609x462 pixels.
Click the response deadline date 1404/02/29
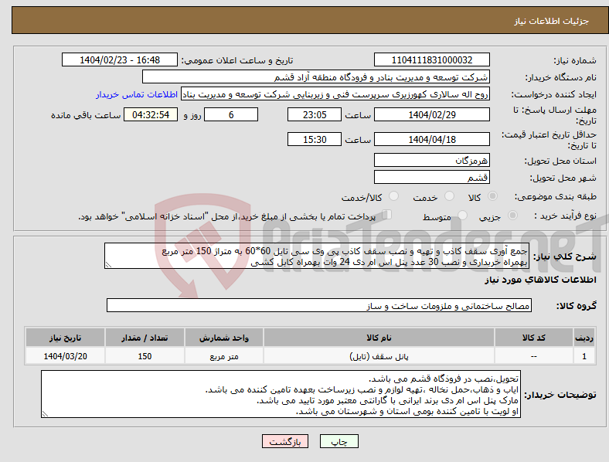click(431, 115)
